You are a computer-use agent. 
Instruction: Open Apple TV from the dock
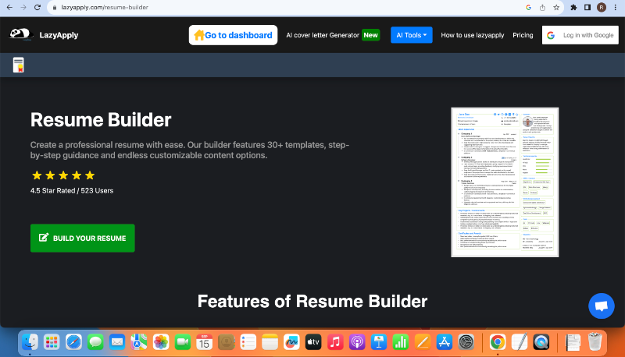coord(313,342)
